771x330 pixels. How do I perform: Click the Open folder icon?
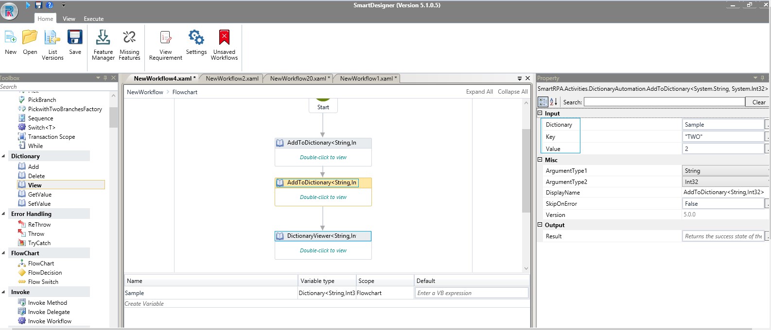point(30,38)
